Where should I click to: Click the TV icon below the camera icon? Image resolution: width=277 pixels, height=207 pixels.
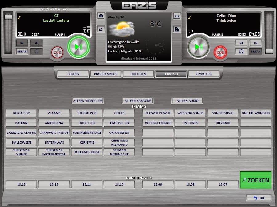tap(101, 29)
